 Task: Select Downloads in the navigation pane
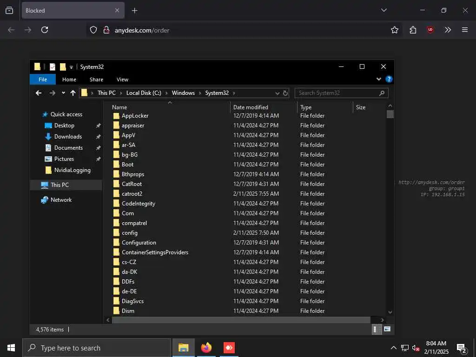tap(68, 137)
